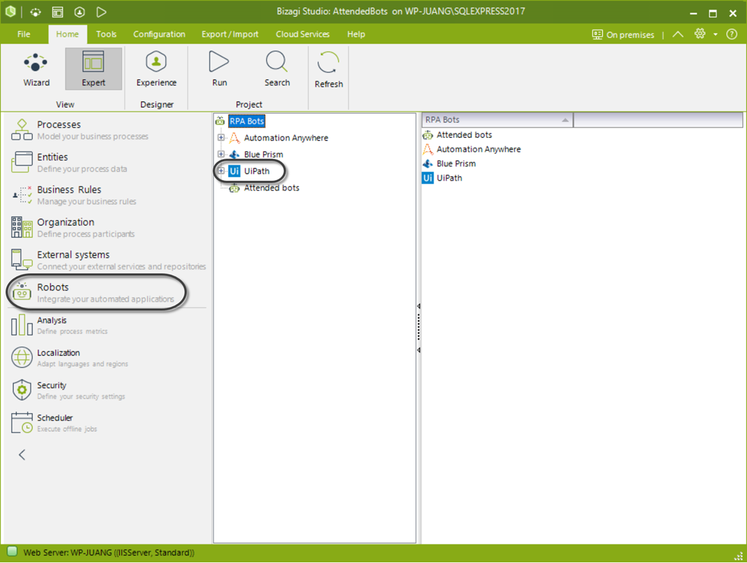747x563 pixels.
Task: Open the Cloud Services tab
Action: tap(302, 34)
